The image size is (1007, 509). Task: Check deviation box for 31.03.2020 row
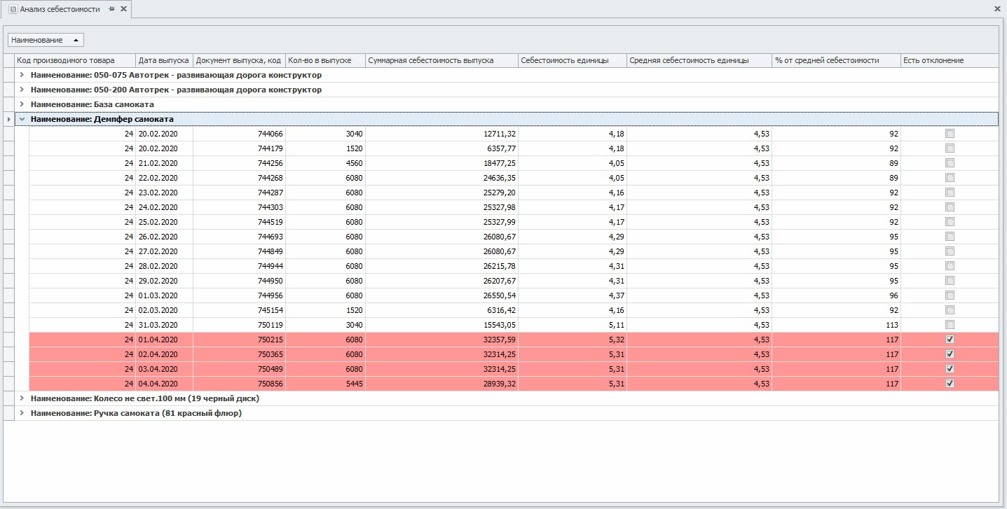pos(950,325)
